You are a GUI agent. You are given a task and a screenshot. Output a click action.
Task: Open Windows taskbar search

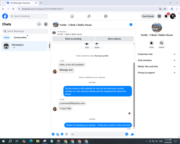[10, 141]
